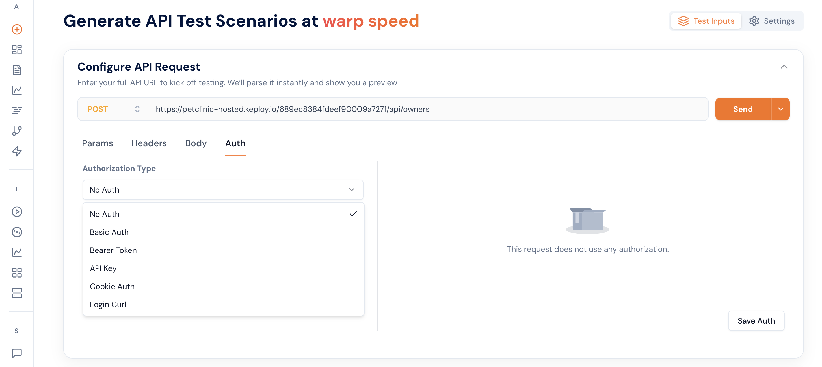
Task: Switch to the Headers tab
Action: (149, 143)
